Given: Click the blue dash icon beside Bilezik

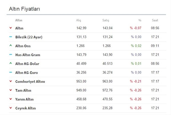Looking at the screenshot, I should coord(11,37).
